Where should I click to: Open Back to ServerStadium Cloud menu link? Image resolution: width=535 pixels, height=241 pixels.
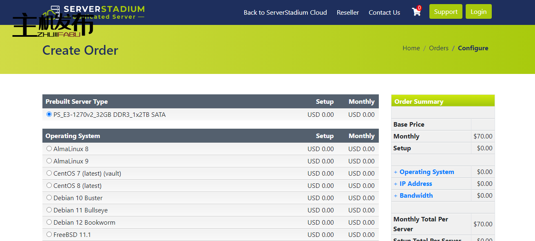[285, 13]
